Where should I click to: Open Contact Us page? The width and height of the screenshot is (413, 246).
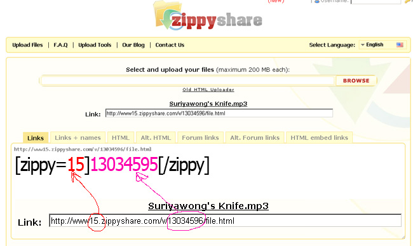pos(170,45)
